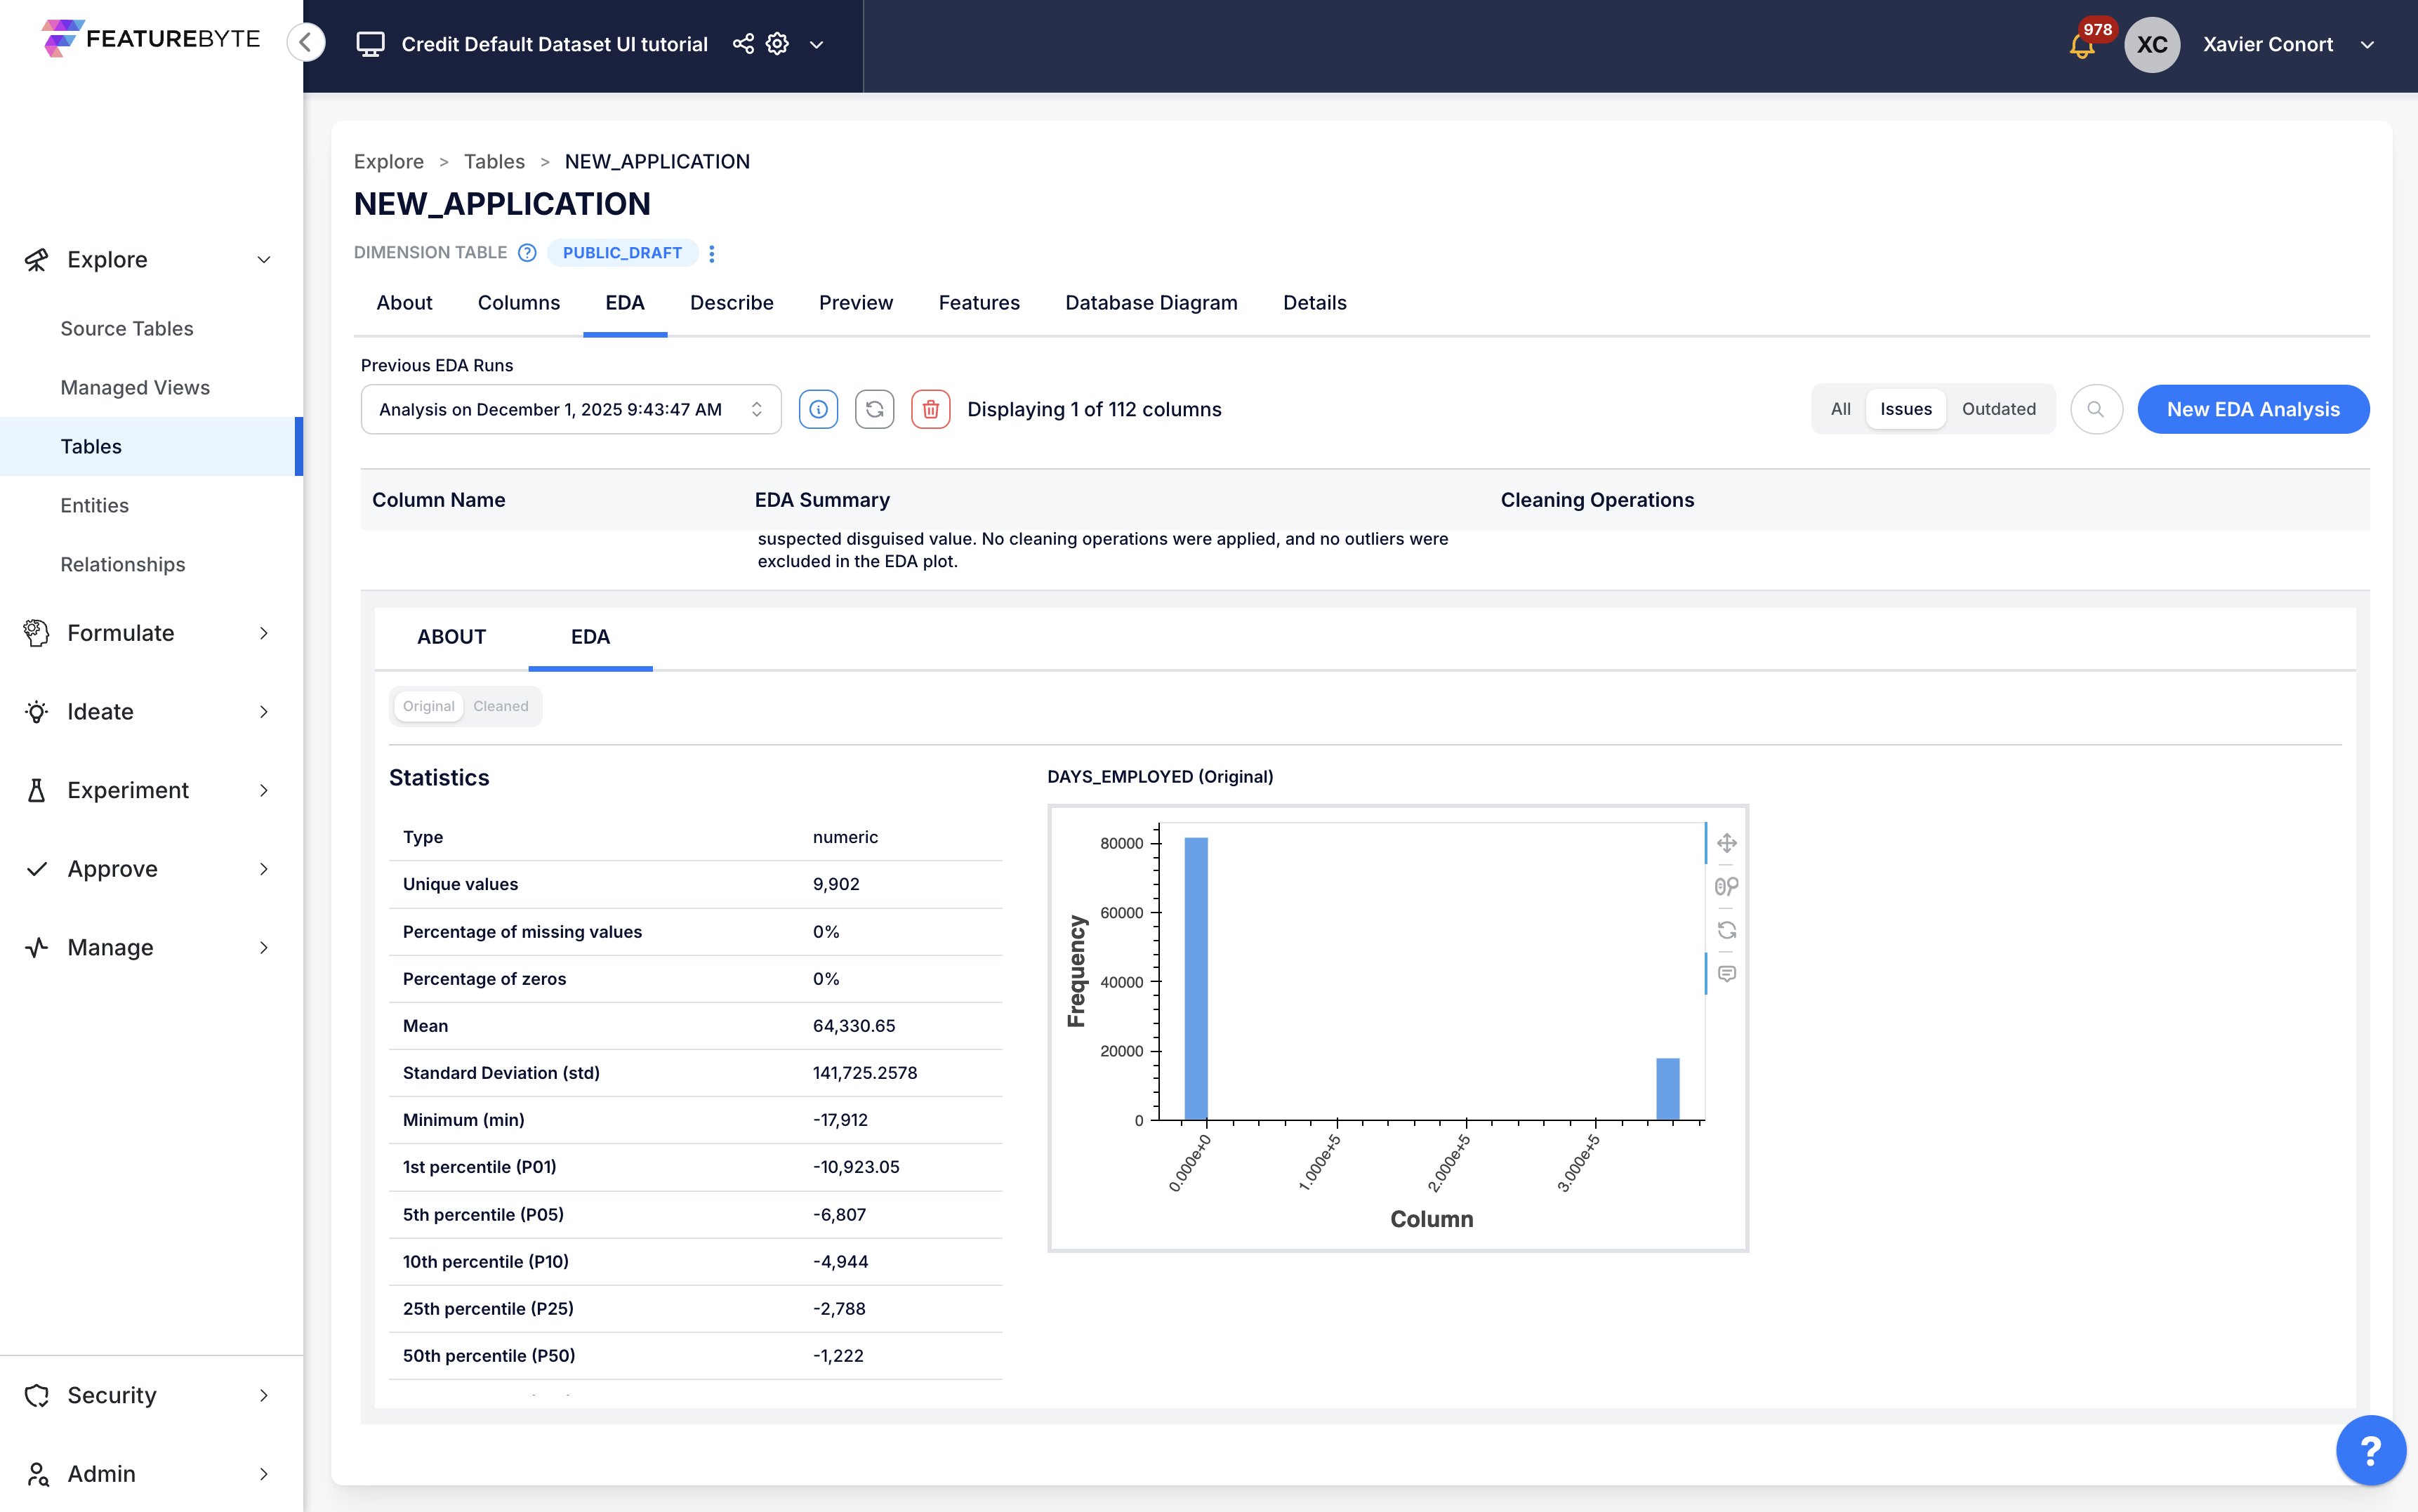This screenshot has width=2418, height=1512.
Task: Open Previous EDA Runs dropdown
Action: [x=570, y=409]
